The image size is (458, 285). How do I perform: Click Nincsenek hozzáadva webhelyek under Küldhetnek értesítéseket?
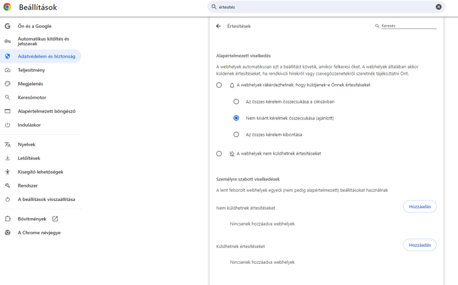[x=262, y=262]
